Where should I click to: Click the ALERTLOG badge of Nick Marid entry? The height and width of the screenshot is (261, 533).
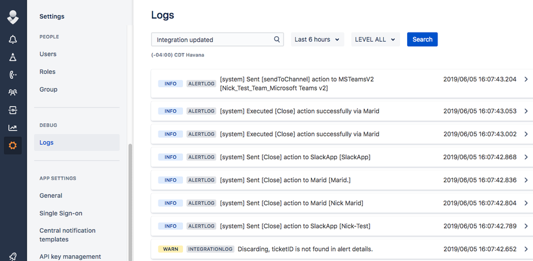point(201,203)
